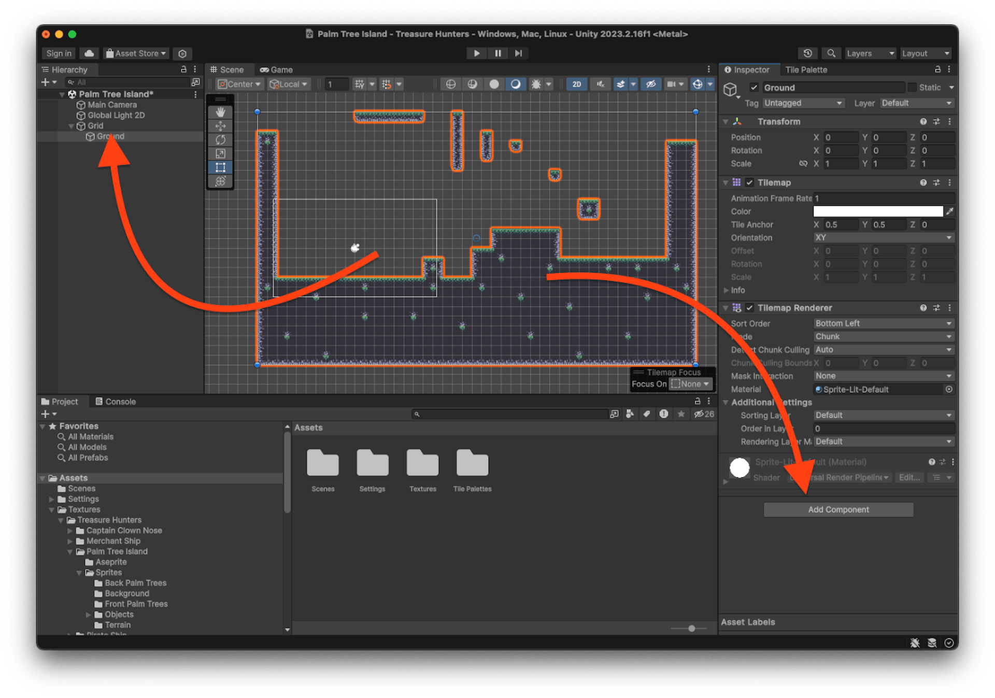Disable the Tilemap Renderer component checkbox
This screenshot has height=698, width=995.
click(750, 307)
